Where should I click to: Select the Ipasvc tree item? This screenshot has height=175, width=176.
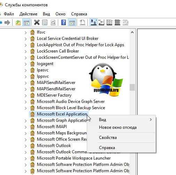[43, 70]
